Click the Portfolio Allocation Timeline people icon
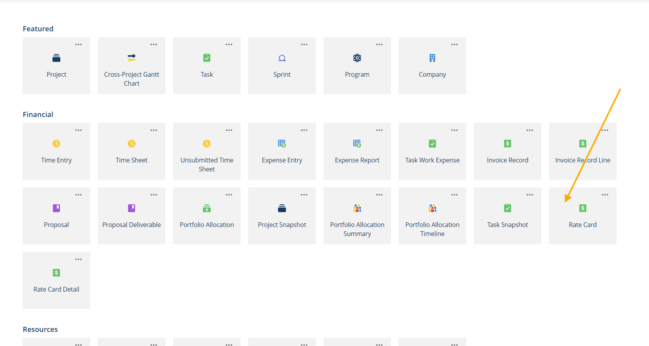 [432, 208]
